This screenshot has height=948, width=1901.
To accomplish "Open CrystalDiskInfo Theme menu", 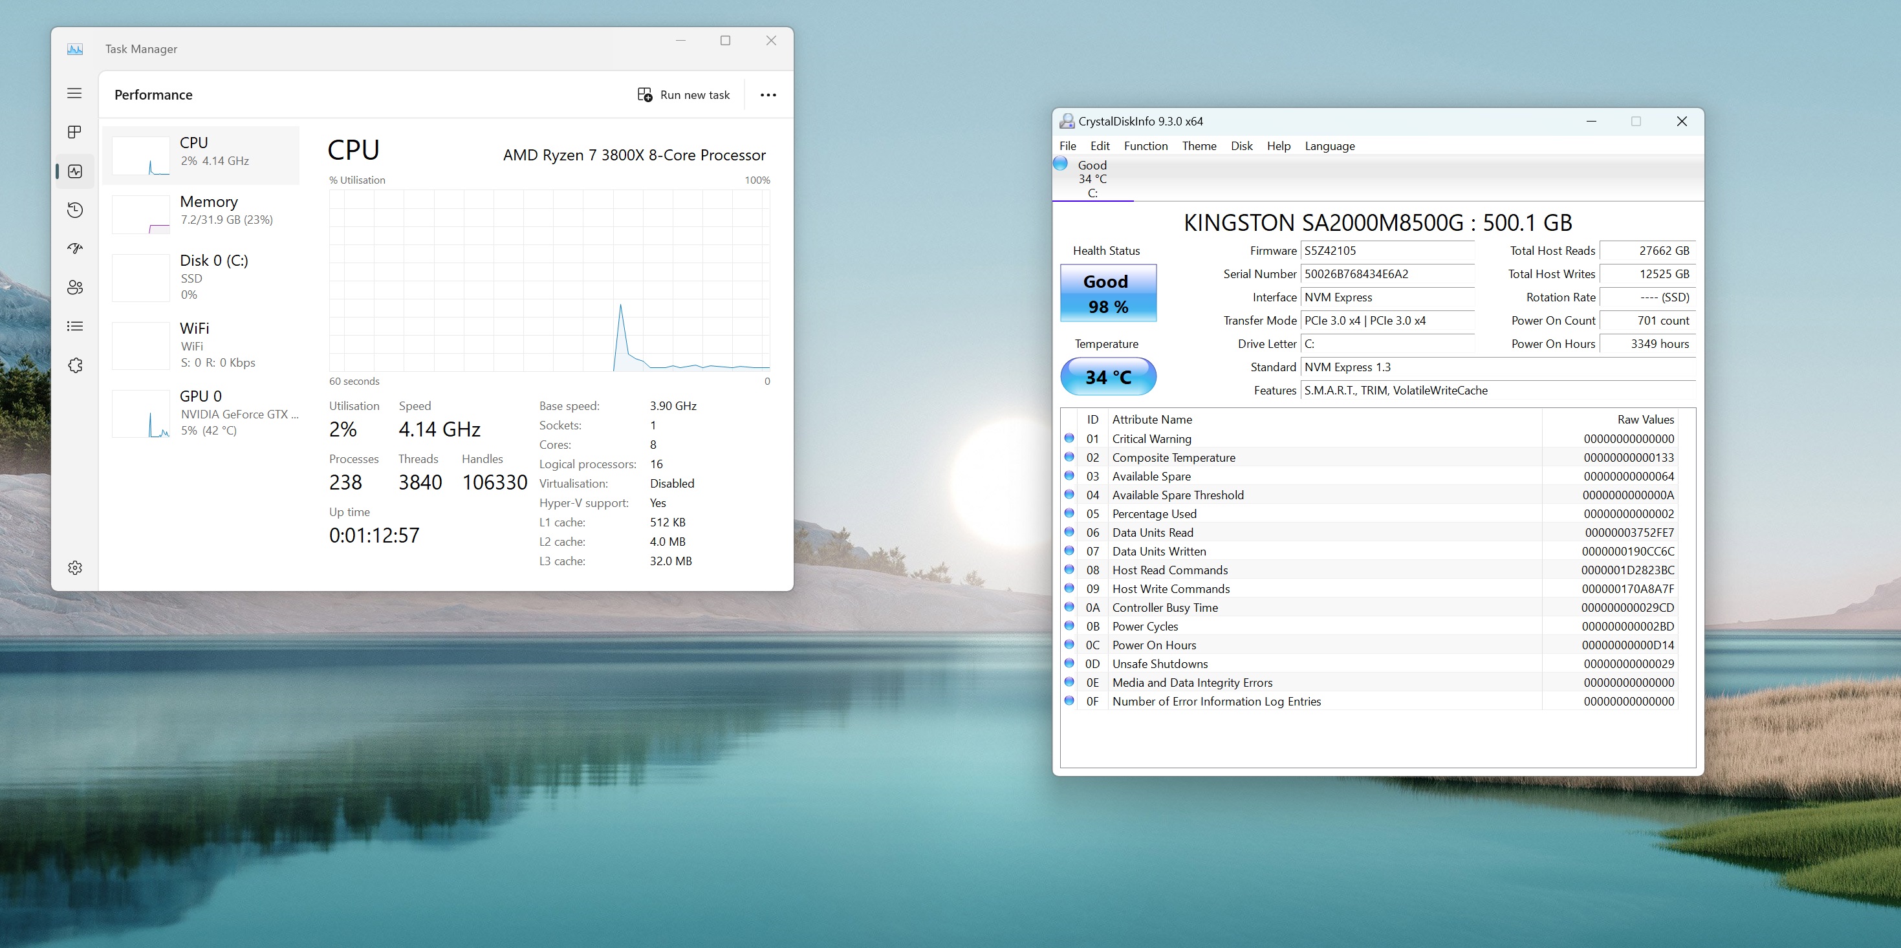I will (x=1199, y=146).
